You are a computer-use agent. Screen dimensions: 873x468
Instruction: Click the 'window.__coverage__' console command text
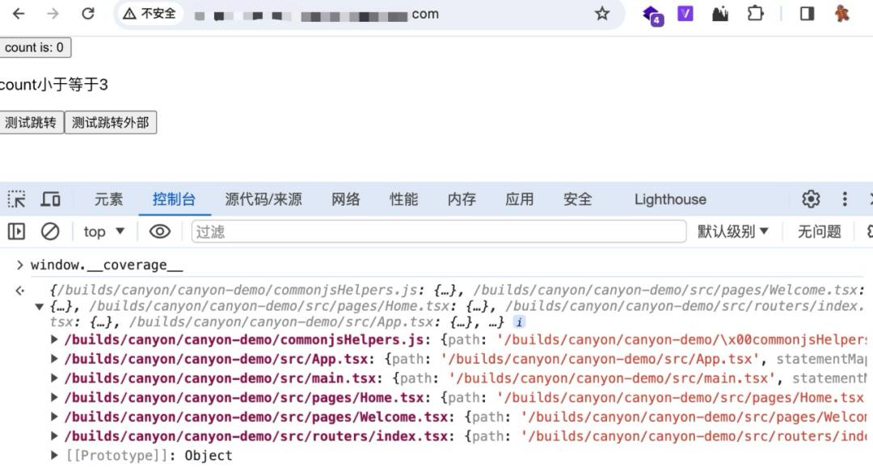tap(107, 265)
